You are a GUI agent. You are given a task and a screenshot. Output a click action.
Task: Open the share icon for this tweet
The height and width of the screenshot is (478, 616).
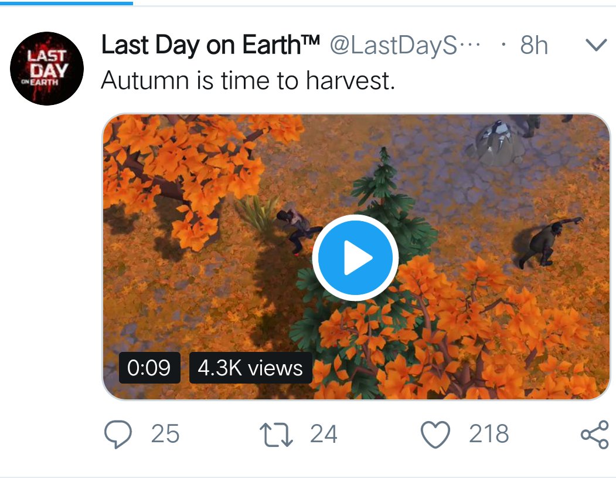594,435
